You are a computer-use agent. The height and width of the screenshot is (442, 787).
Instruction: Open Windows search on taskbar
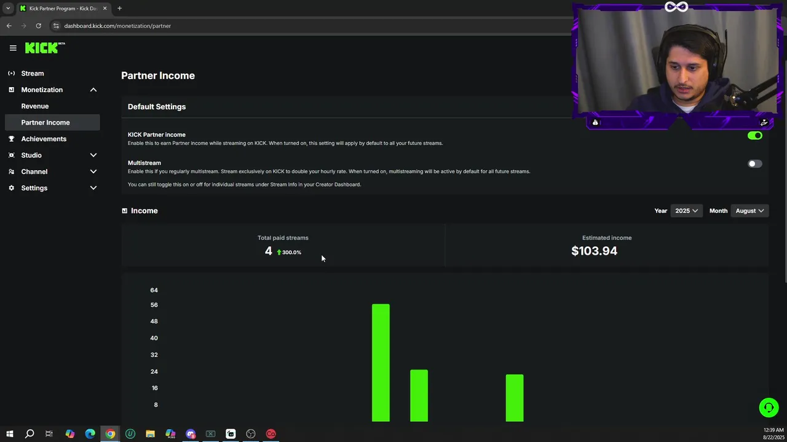coord(29,434)
